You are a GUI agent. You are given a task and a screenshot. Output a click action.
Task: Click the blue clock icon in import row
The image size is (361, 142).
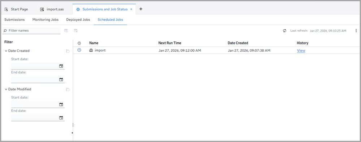[79, 50]
